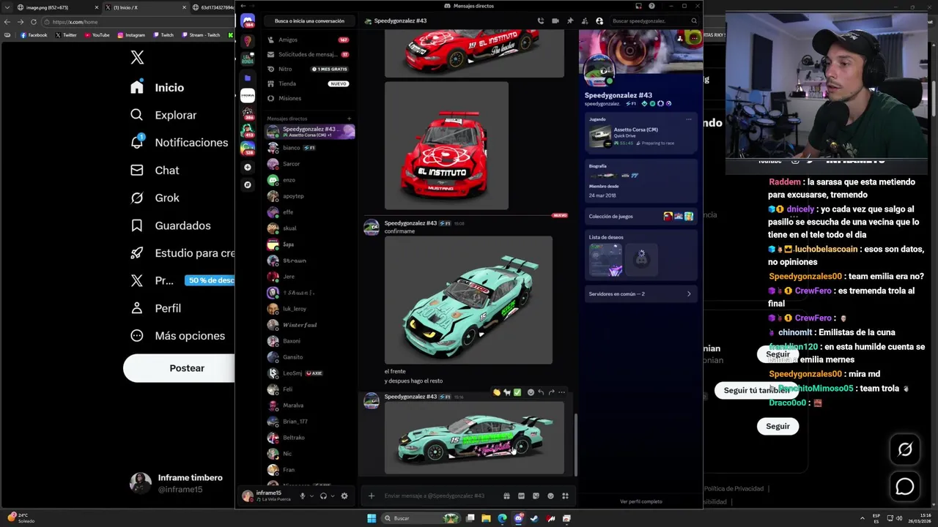Open 'Busca o inicia una conversación' search
The width and height of the screenshot is (938, 527).
(x=309, y=21)
